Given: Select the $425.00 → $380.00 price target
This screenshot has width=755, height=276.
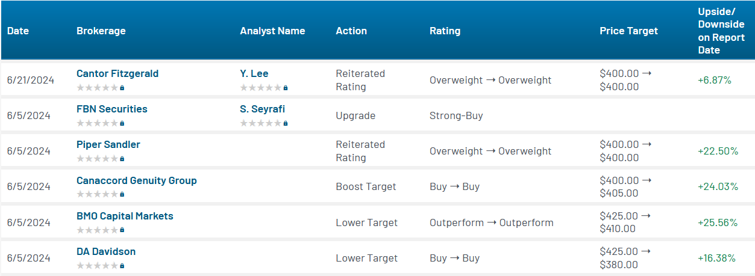Looking at the screenshot, I should click(626, 258).
